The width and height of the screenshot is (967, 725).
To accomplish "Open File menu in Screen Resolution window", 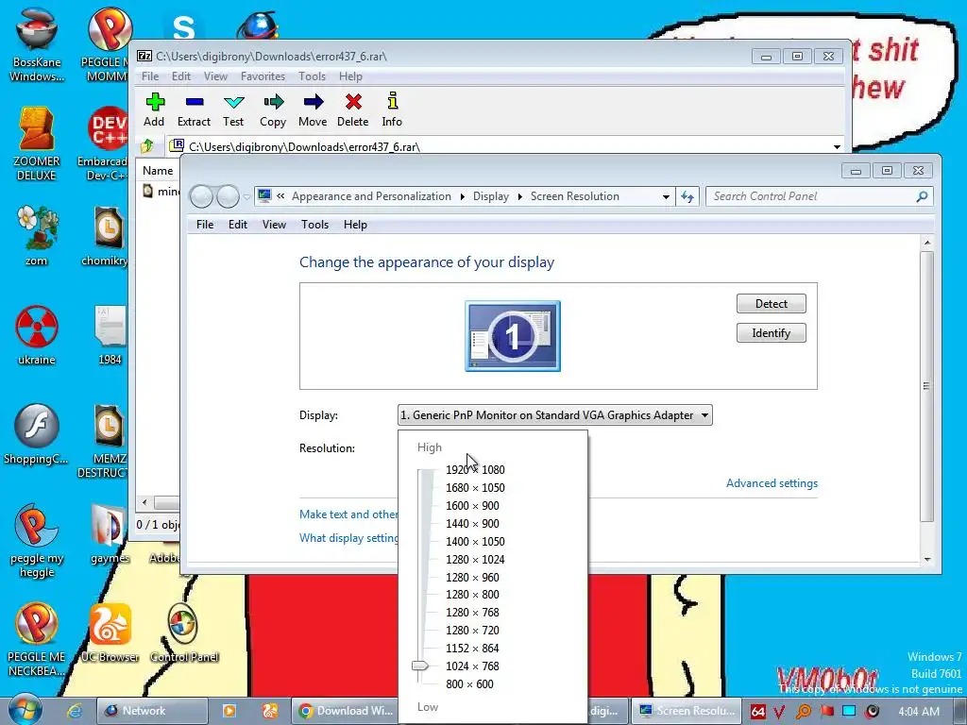I will (x=205, y=225).
